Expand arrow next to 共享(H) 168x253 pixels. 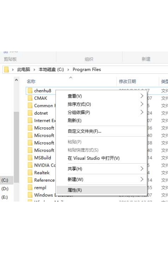(x=142, y=169)
